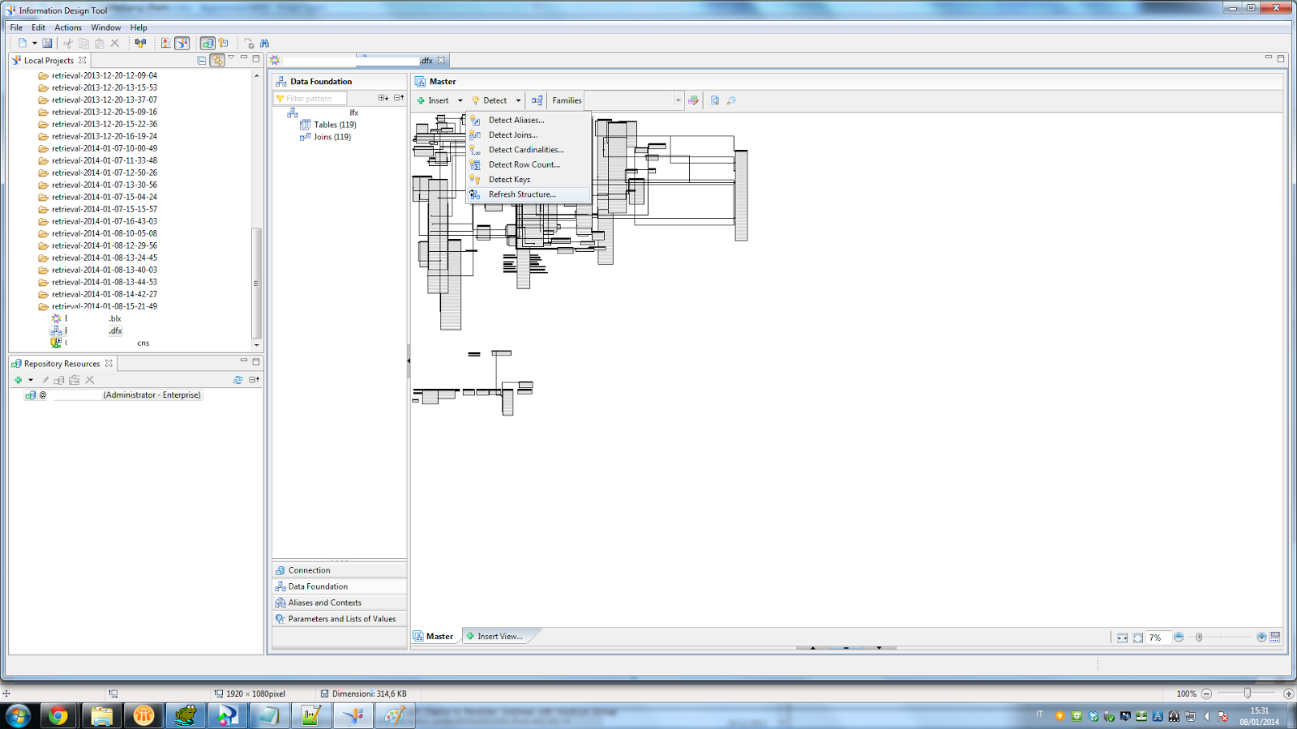Image resolution: width=1297 pixels, height=729 pixels.
Task: Select the Administrator - Enterprise session node
Action: (113, 395)
